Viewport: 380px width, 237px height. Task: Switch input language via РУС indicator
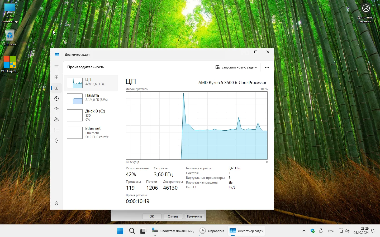pos(331,231)
